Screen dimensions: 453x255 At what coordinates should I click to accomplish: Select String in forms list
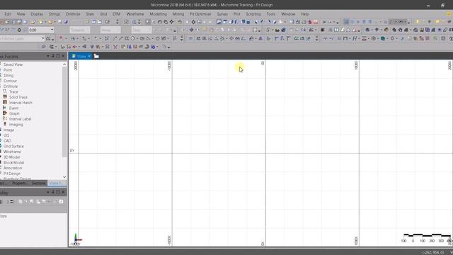pos(8,76)
